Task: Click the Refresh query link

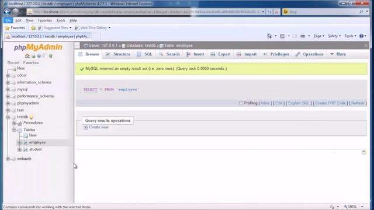Action: [x=358, y=103]
